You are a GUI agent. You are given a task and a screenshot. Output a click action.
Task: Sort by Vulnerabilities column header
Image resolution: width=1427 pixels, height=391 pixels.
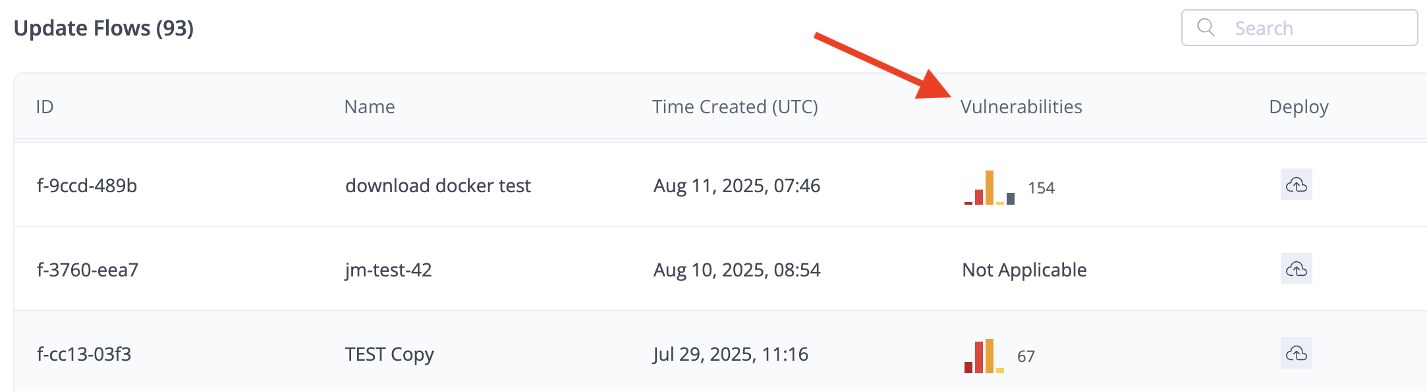coord(1021,107)
